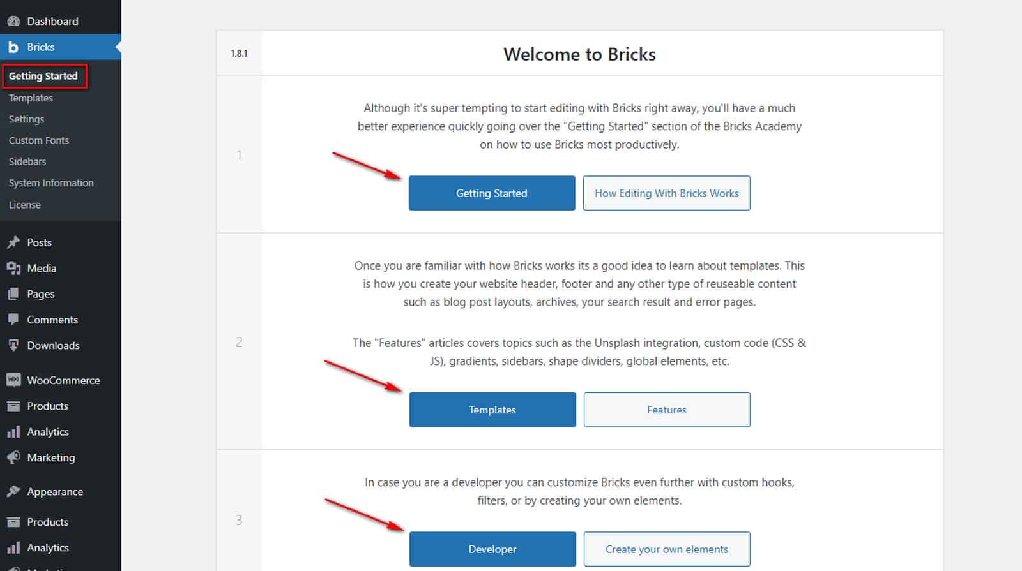This screenshot has height=571, width=1022.
Task: Go to Bricks Settings submenu item
Action: tap(26, 119)
